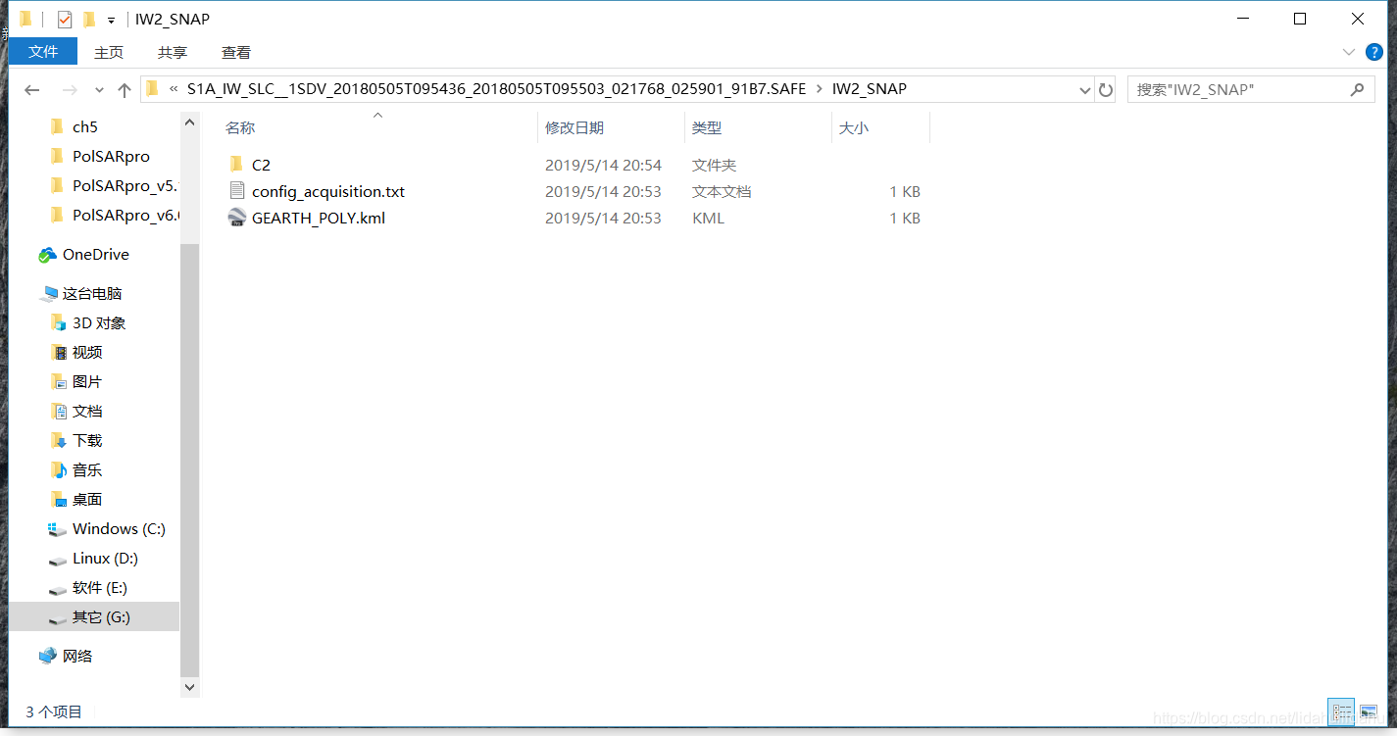The height and width of the screenshot is (736, 1397).
Task: Open 3D 对象 folder in sidebar
Action: coord(99,323)
